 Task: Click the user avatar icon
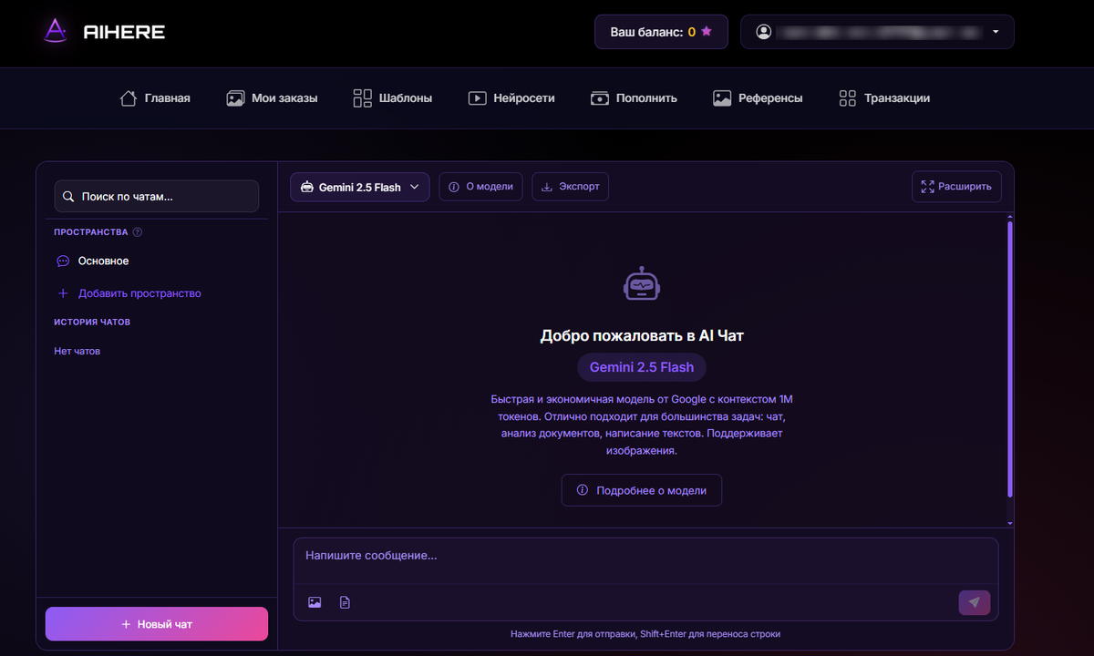(764, 32)
